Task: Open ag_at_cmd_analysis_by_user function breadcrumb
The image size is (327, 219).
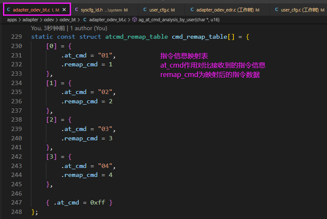Action: pos(179,20)
